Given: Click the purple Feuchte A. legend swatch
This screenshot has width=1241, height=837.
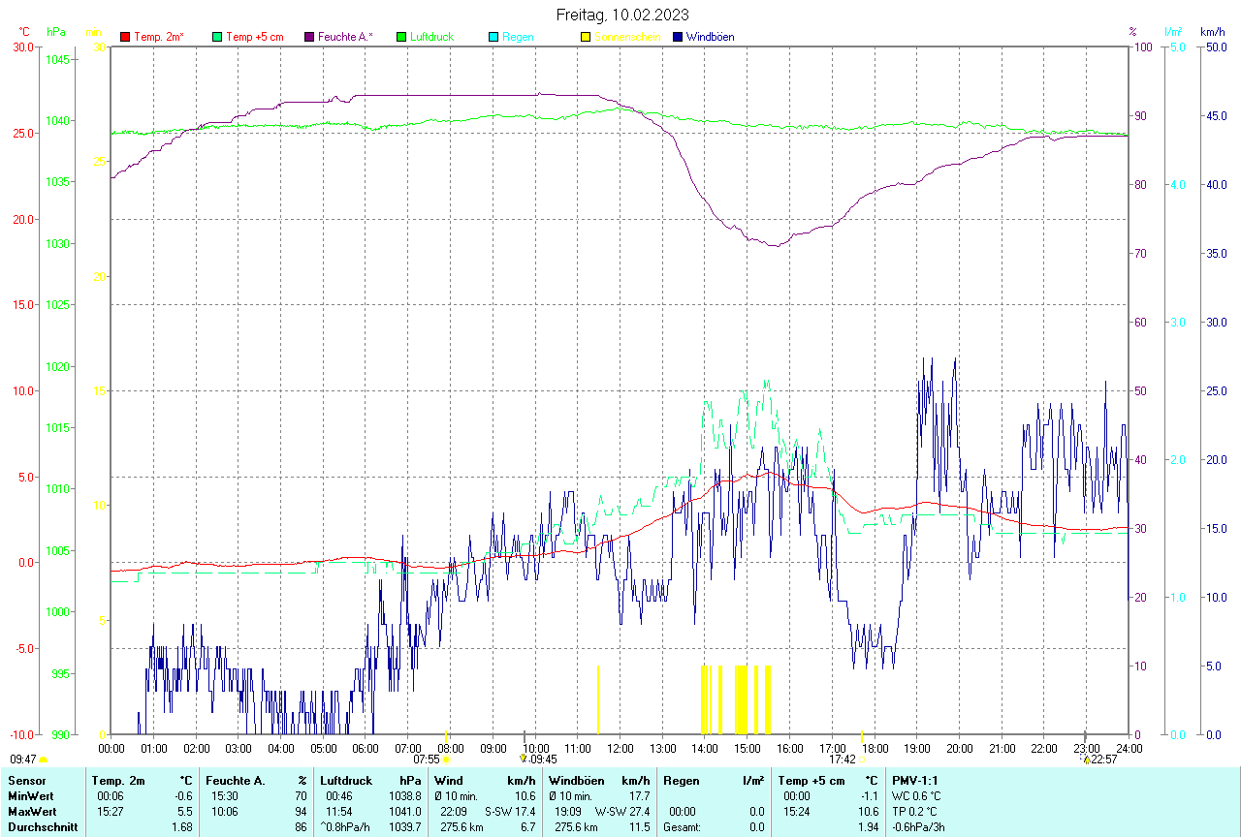Looking at the screenshot, I should (309, 37).
